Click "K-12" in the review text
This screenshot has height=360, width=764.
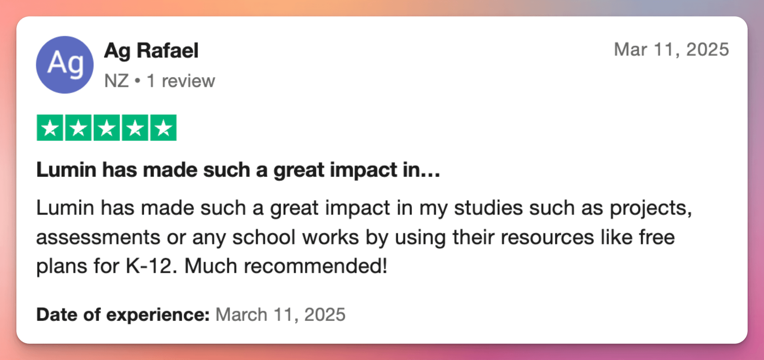point(149,266)
